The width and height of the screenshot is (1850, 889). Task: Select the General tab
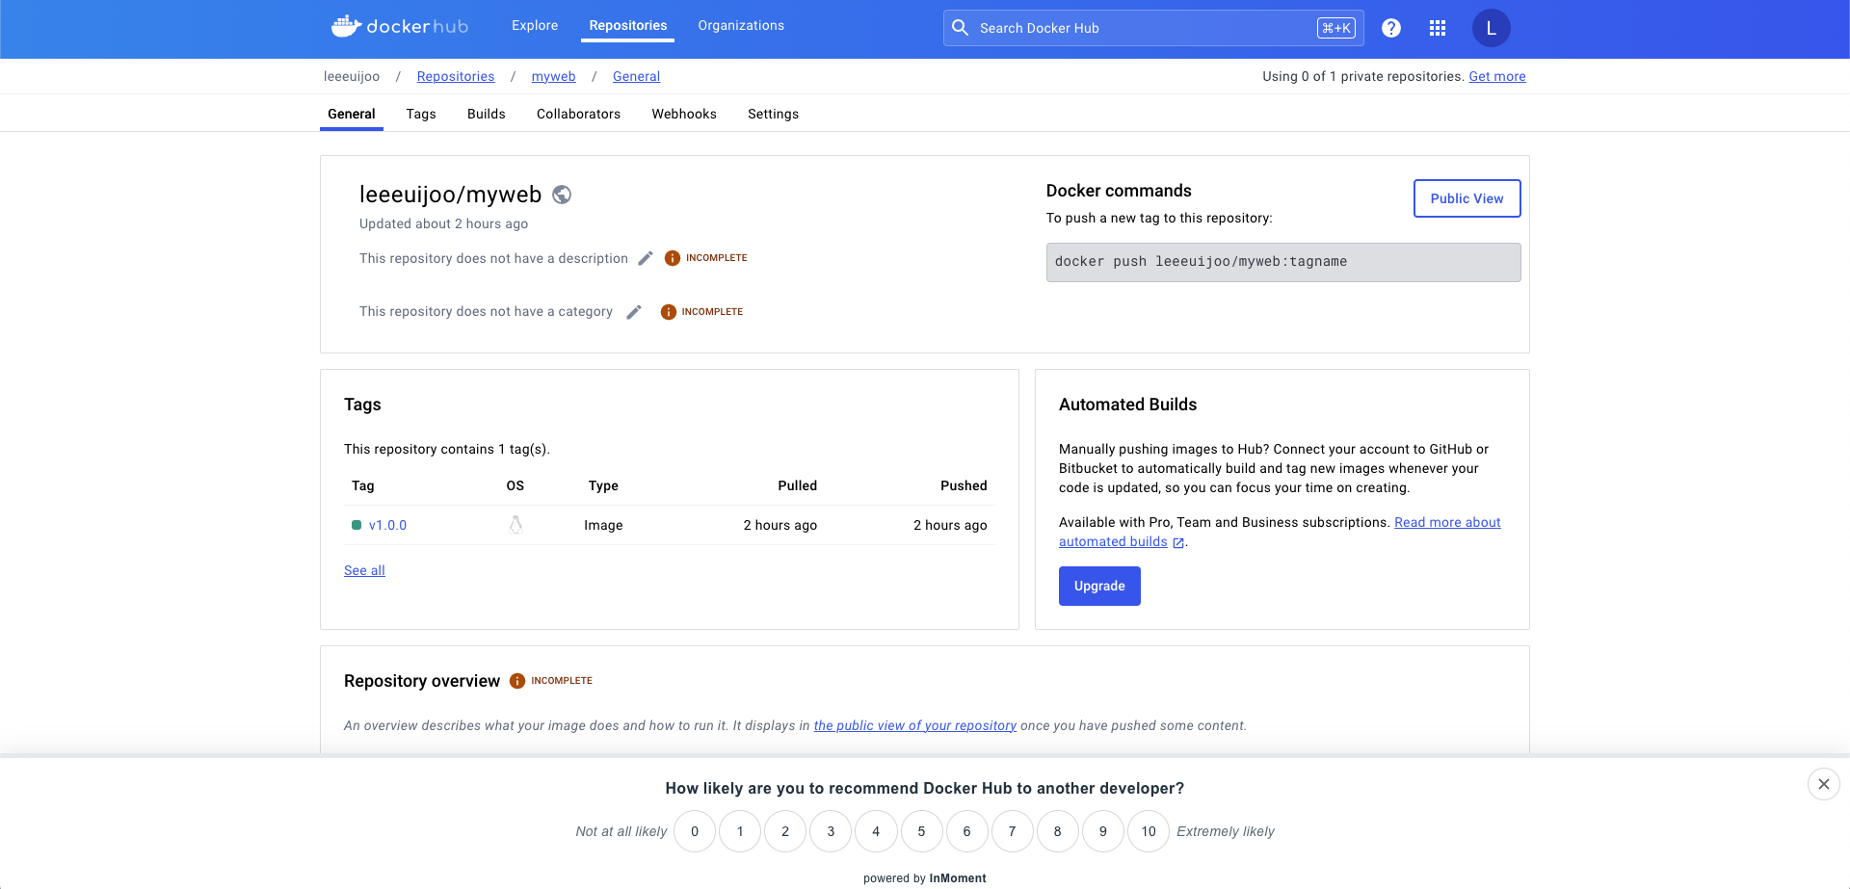(352, 114)
